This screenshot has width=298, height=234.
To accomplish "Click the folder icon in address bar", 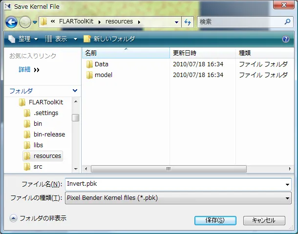I will (44, 21).
